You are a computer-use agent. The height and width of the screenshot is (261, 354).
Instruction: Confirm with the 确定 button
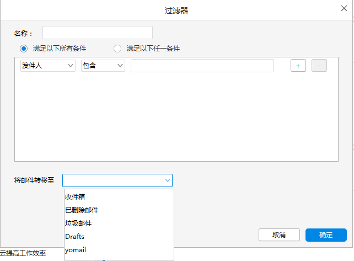[x=326, y=235]
